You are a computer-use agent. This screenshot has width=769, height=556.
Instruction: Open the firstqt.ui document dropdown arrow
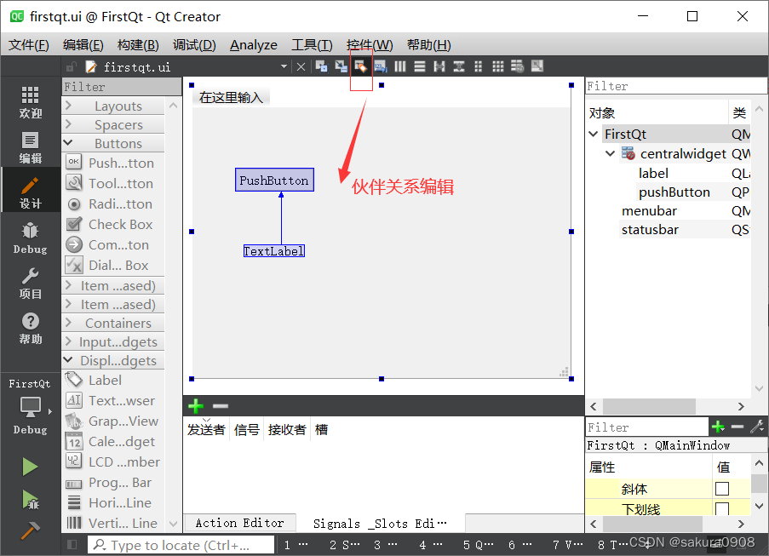point(284,66)
